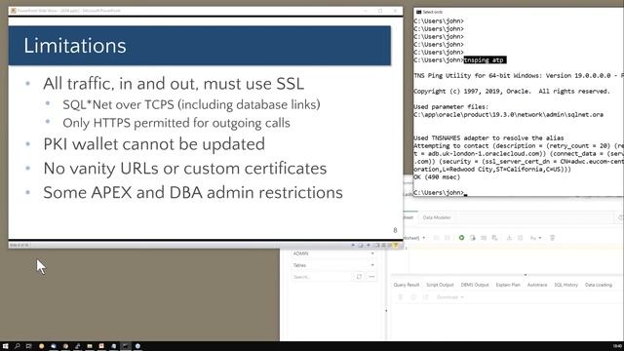
Task: Click the trash Clear icon in worksheet toolbar
Action: coord(552,238)
